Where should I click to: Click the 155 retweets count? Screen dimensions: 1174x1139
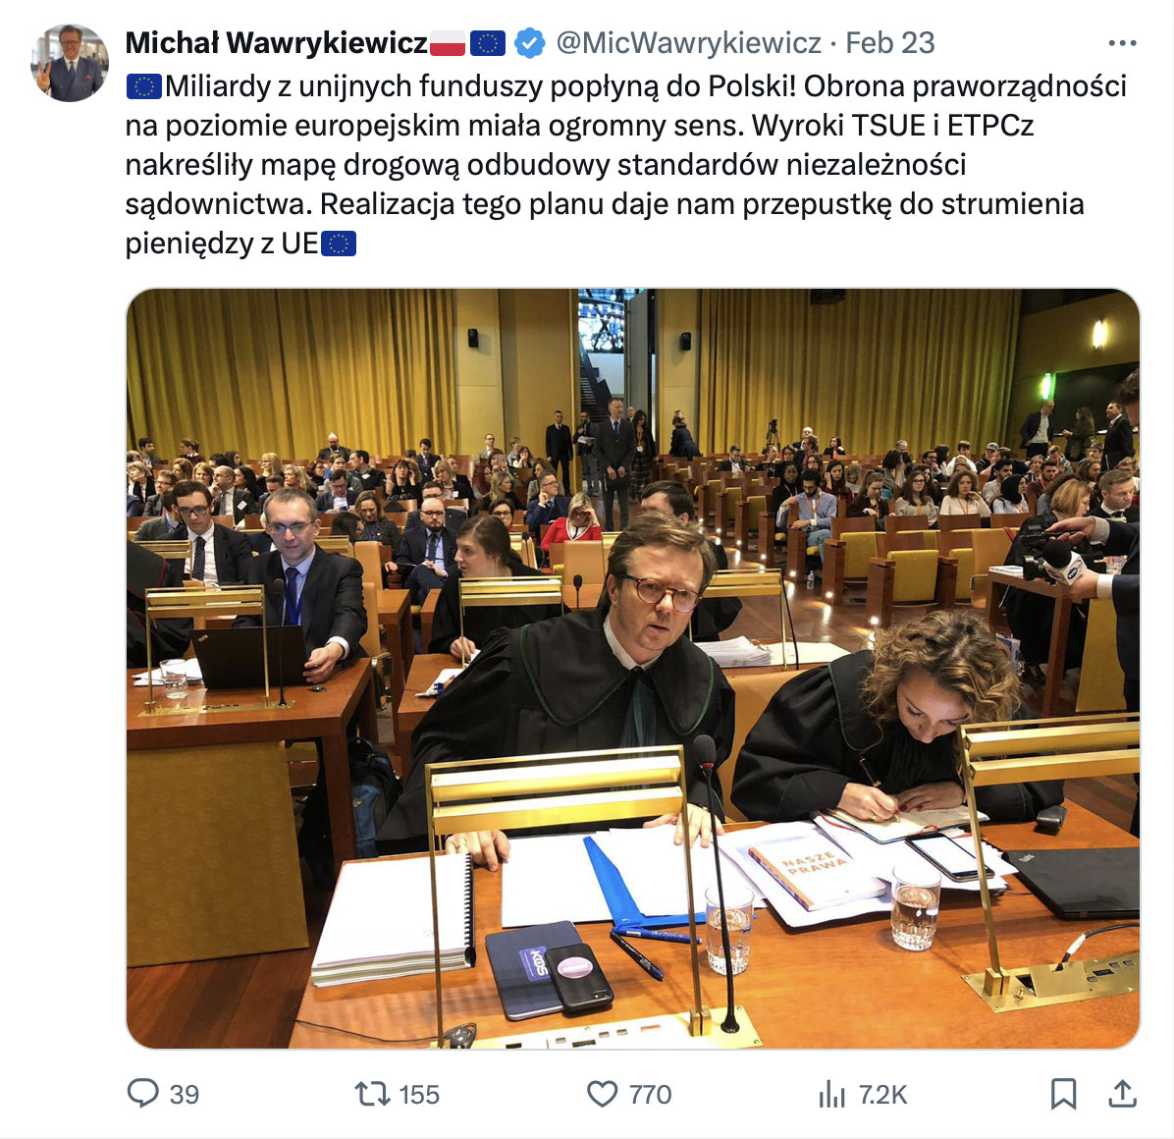(x=419, y=1095)
